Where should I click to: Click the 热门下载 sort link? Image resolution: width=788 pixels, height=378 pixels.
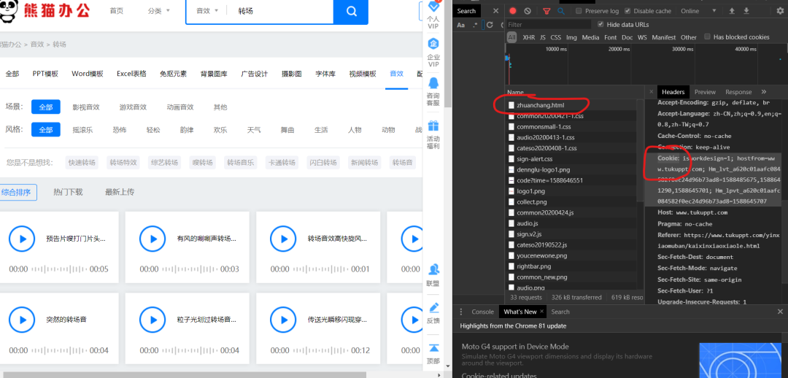tap(68, 192)
